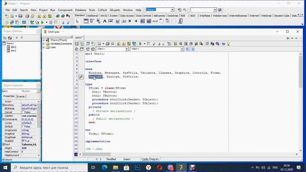
Task: Select btn1 in Object TreeView
Action: tap(13, 47)
